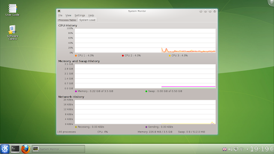Click the clock showing 19:19
This screenshot has width=274, height=154.
tap(259, 149)
